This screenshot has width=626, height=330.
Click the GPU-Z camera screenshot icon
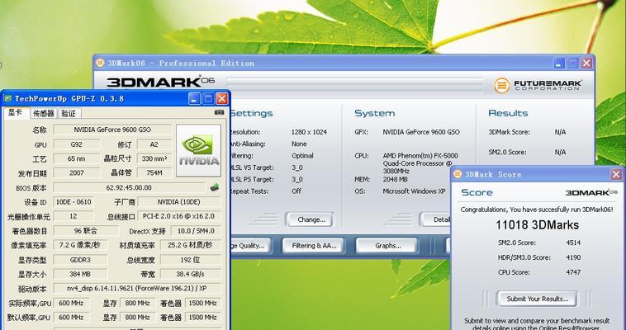click(219, 112)
